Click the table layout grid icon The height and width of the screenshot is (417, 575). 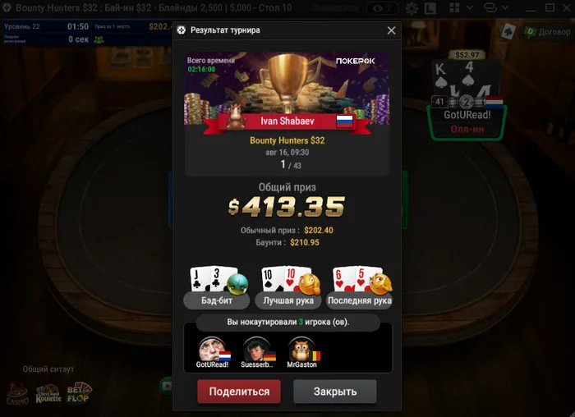tap(455, 7)
